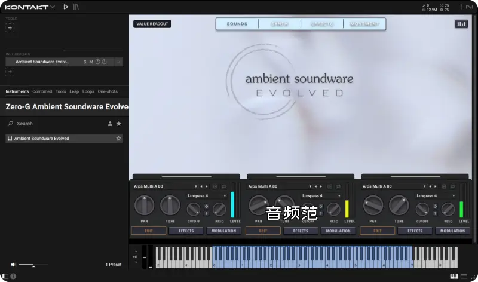Solo the Ambient Soundware Evolved instrument
This screenshot has width=478, height=282.
coord(85,62)
